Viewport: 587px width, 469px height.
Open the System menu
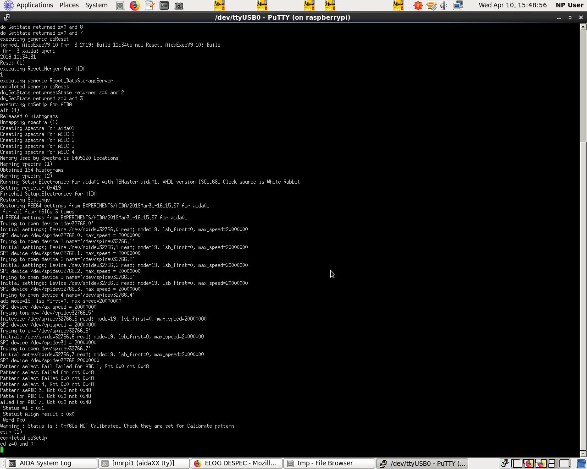[96, 5]
